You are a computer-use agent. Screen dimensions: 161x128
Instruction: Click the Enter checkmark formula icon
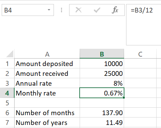pos(97,10)
